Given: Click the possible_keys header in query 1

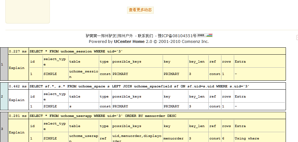Looking at the screenshot, I should [x=127, y=62].
